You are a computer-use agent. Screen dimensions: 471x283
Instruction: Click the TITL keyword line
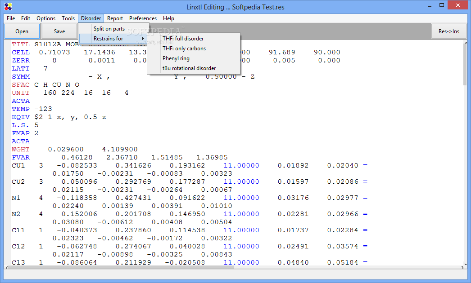(x=21, y=44)
